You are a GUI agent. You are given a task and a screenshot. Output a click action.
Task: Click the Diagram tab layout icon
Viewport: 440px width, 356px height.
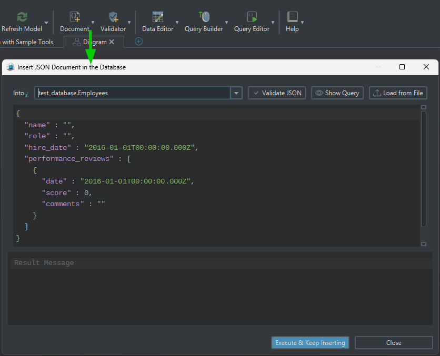click(x=77, y=42)
